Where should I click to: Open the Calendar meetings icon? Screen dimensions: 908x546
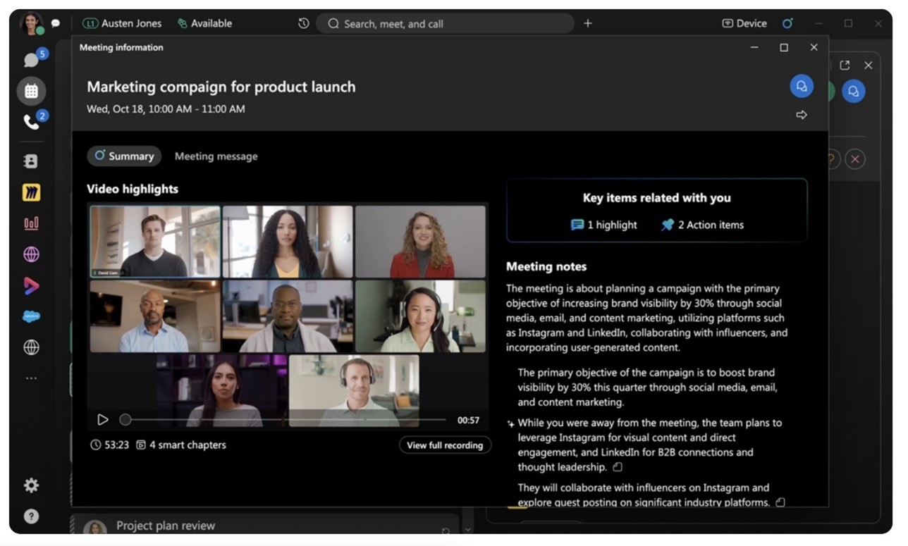tap(31, 91)
